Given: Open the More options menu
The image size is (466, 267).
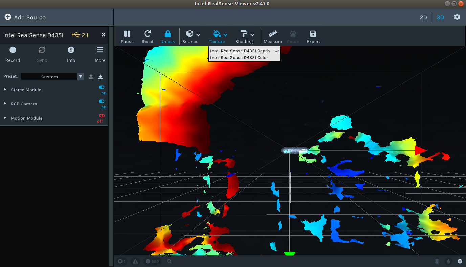Looking at the screenshot, I should point(100,53).
